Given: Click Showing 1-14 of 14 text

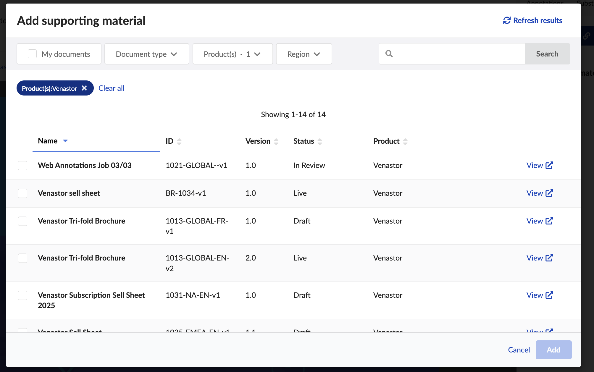Looking at the screenshot, I should pyautogui.click(x=293, y=114).
